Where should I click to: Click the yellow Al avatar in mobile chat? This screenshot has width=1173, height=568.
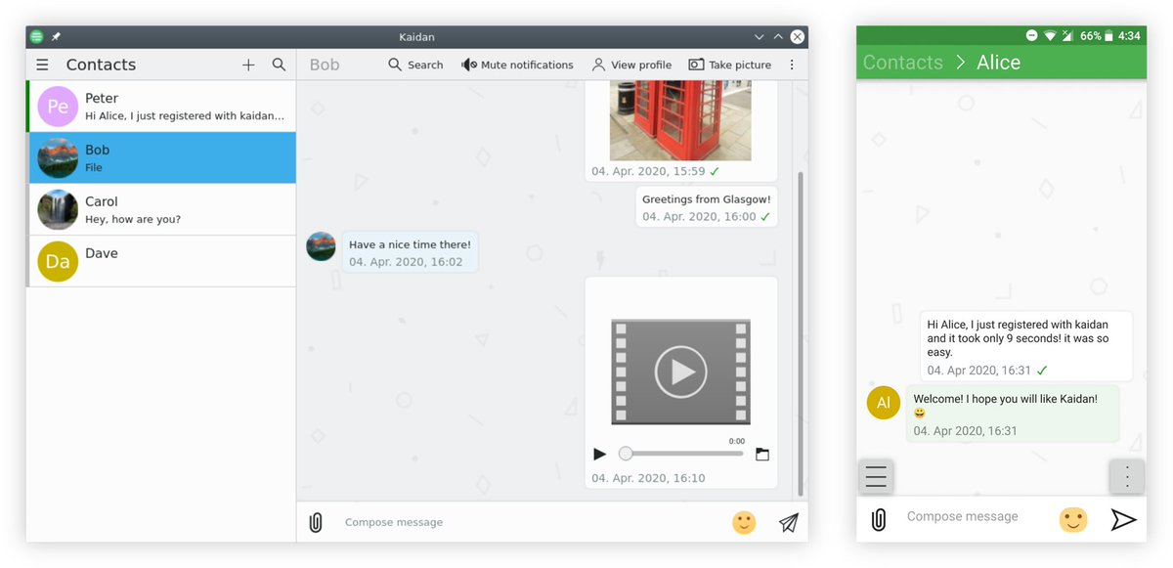point(884,402)
